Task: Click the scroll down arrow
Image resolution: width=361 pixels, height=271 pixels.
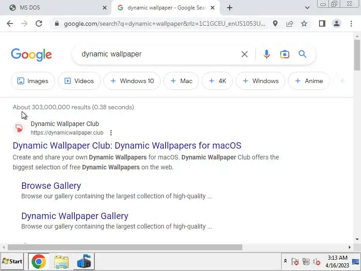Action: (x=357, y=239)
